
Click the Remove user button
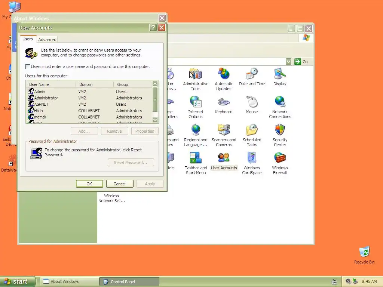114,131
